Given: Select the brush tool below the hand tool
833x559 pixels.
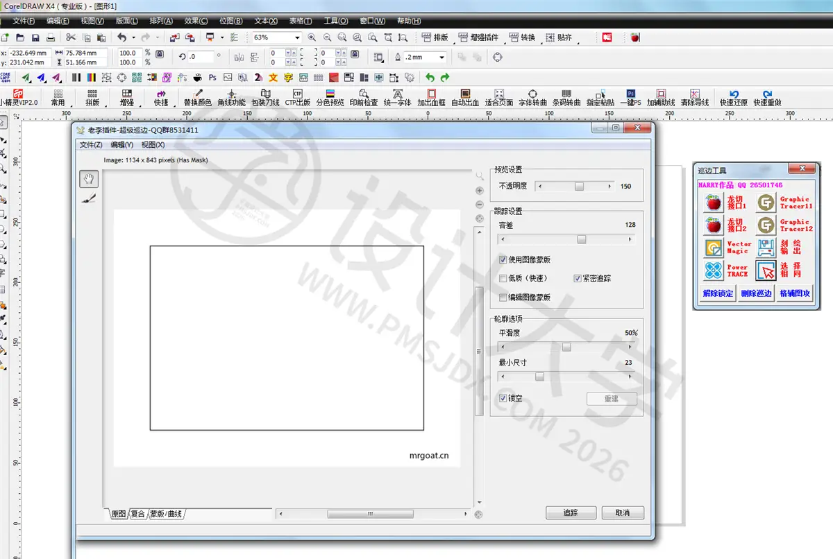Looking at the screenshot, I should point(89,199).
